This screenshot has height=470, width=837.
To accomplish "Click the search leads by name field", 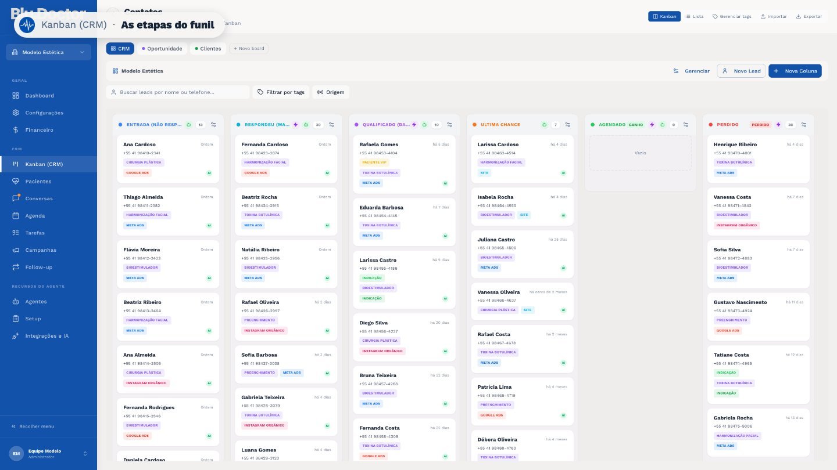I will point(177,92).
